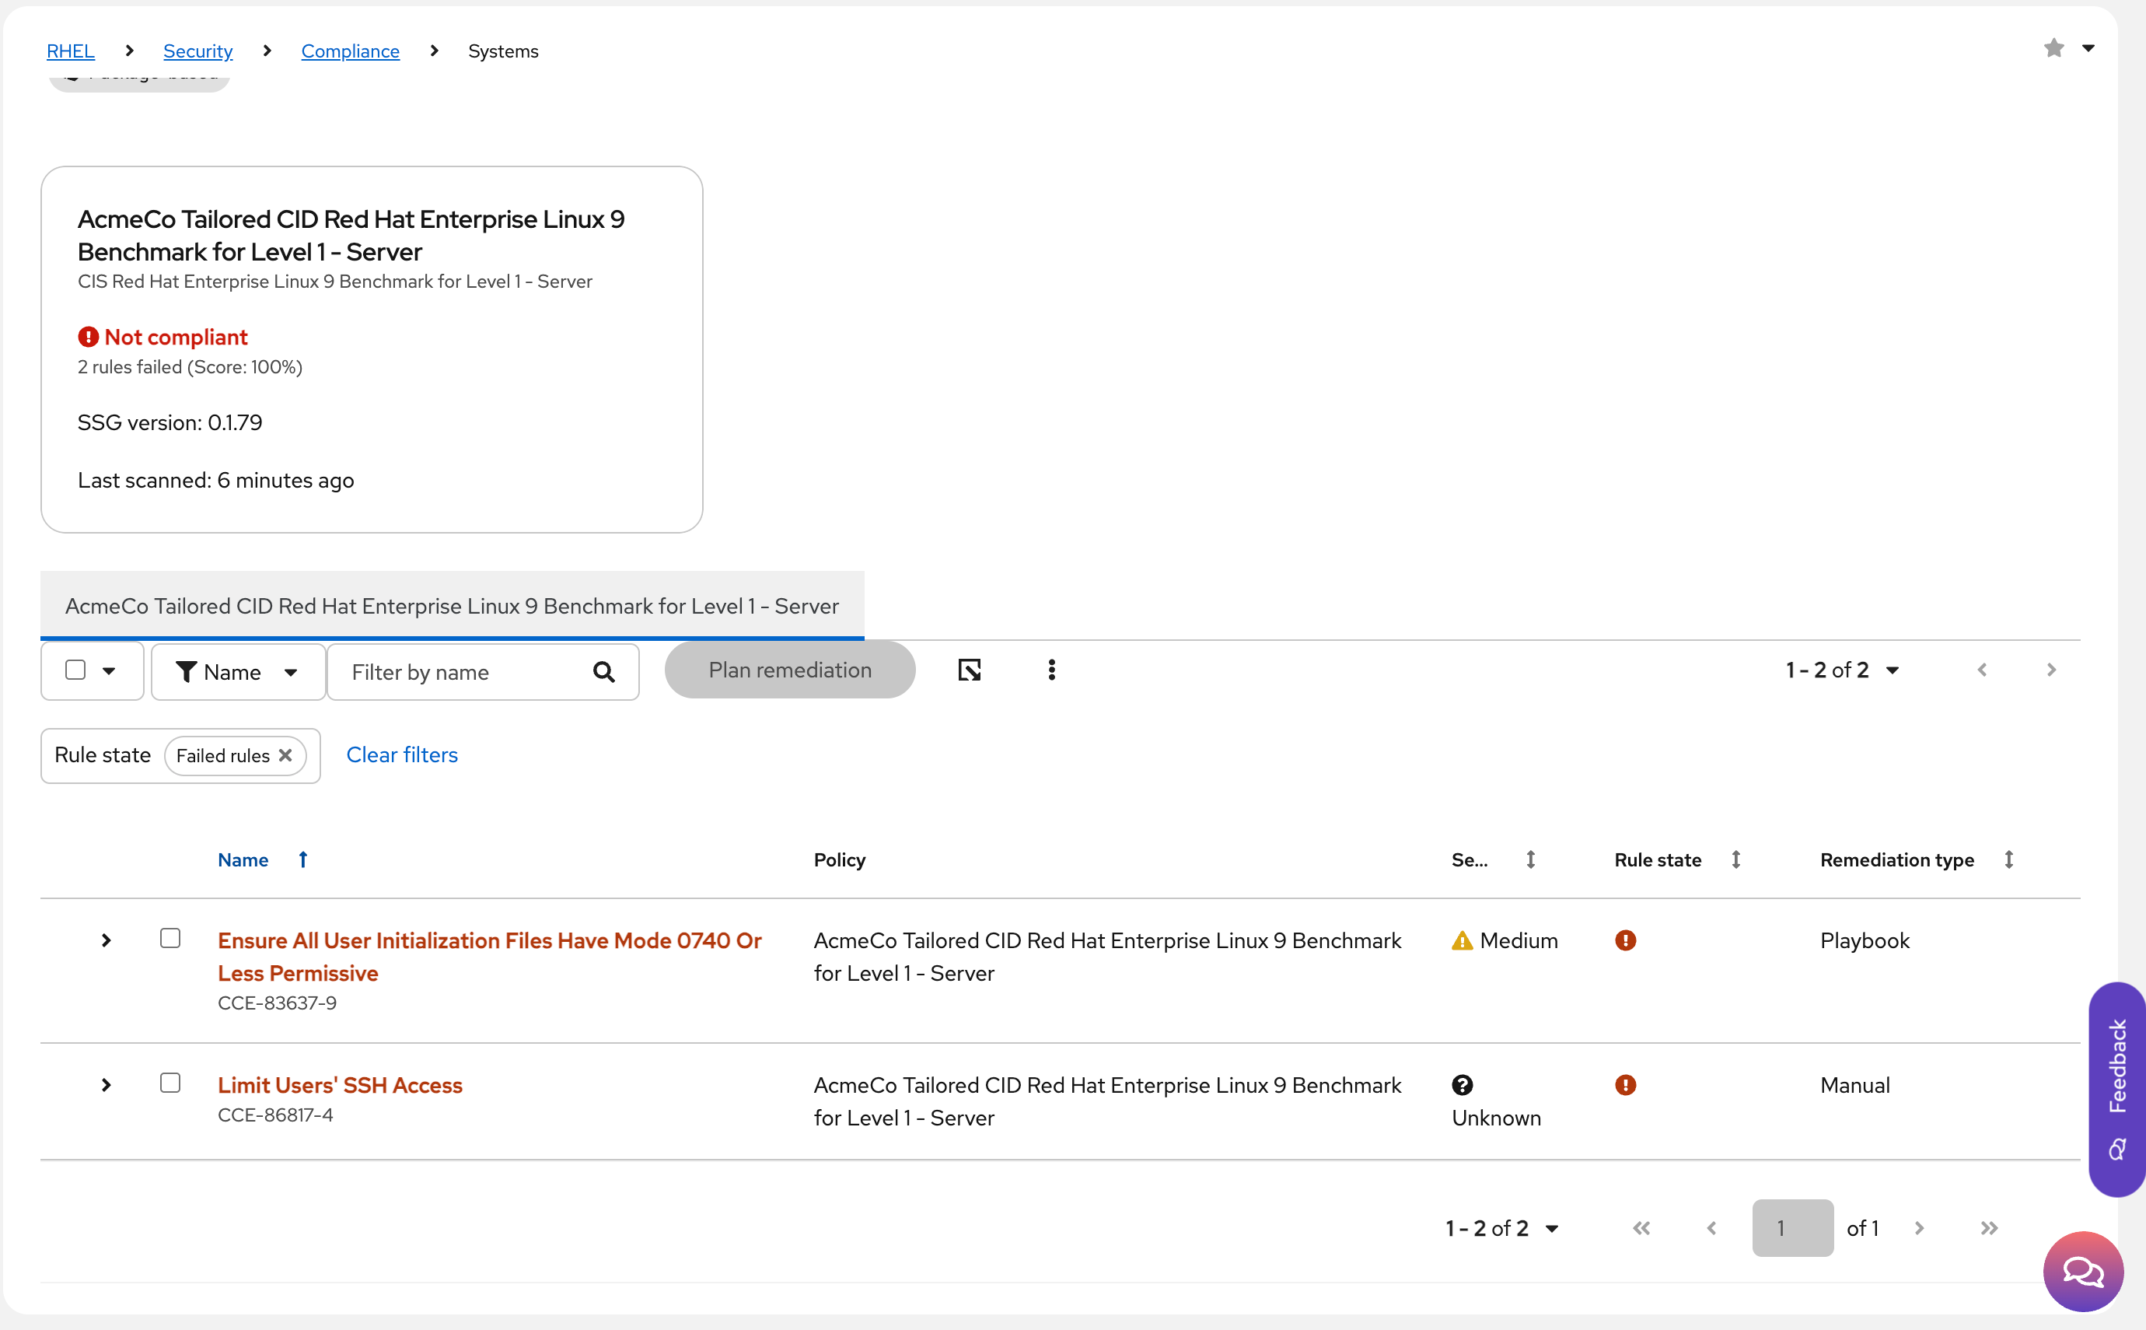Image resolution: width=2146 pixels, height=1330 pixels.
Task: Open the Name filter type dropdown
Action: pos(237,672)
